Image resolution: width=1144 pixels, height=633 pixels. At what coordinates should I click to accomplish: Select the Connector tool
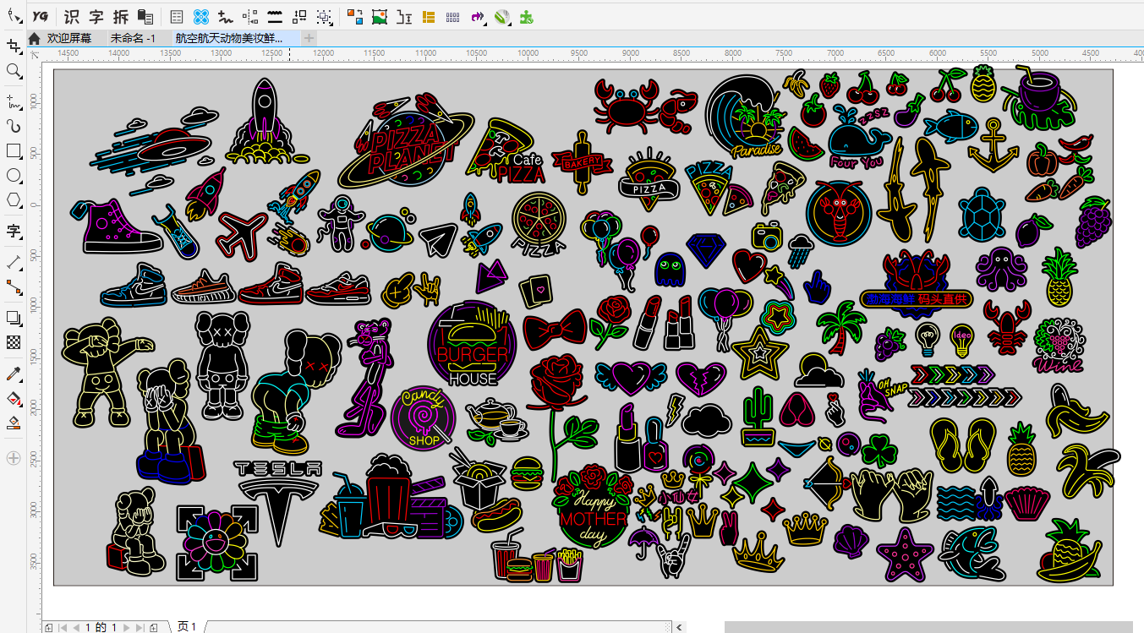pyautogui.click(x=13, y=286)
